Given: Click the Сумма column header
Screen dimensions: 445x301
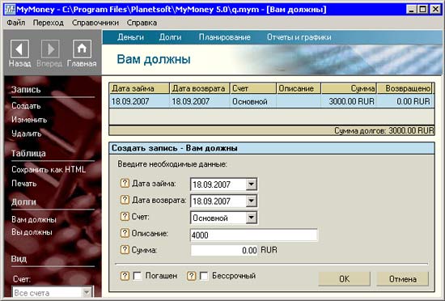Looking at the screenshot, I should click(349, 88).
